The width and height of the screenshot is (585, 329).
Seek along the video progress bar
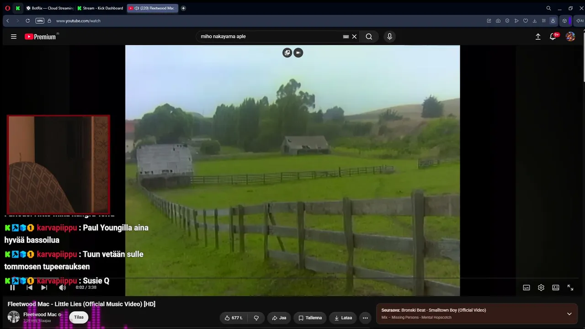292,278
